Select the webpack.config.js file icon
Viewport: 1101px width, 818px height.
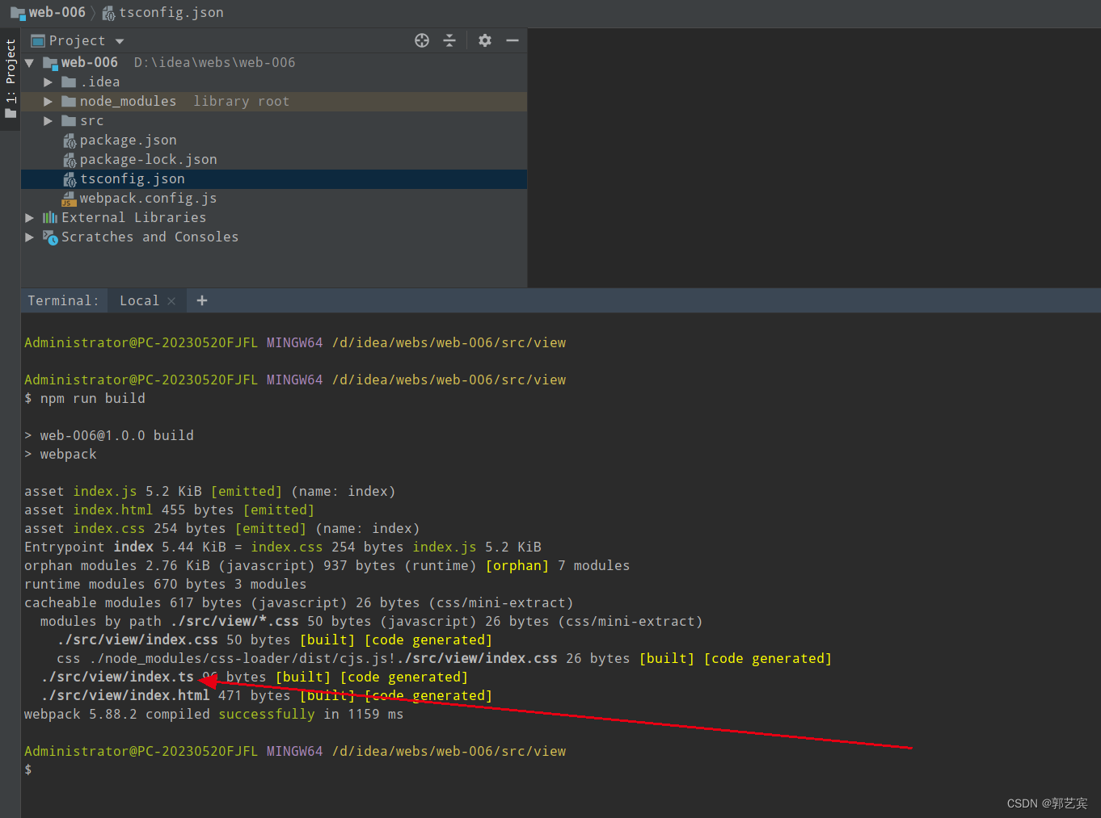[x=69, y=198]
